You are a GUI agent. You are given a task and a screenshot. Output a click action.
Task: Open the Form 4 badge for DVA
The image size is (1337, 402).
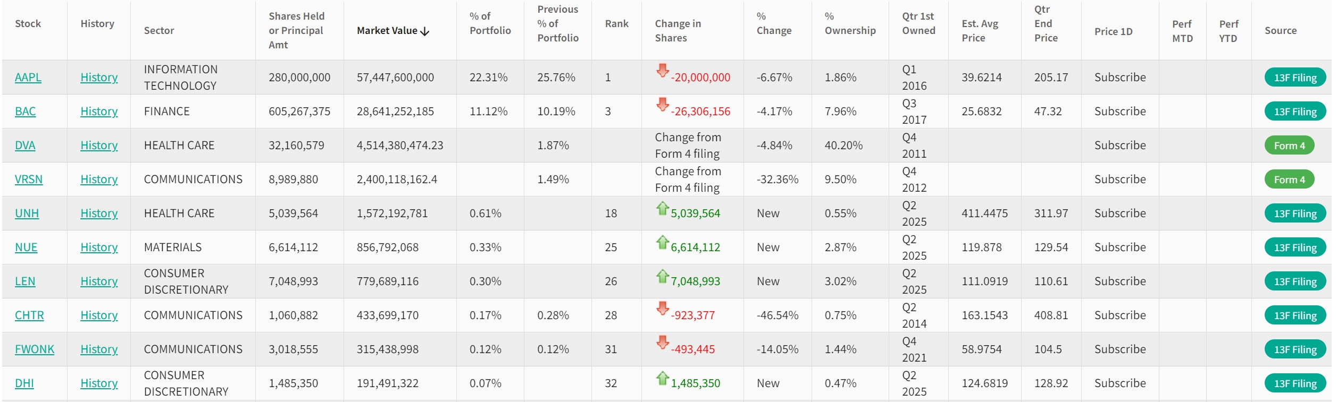pyautogui.click(x=1289, y=146)
